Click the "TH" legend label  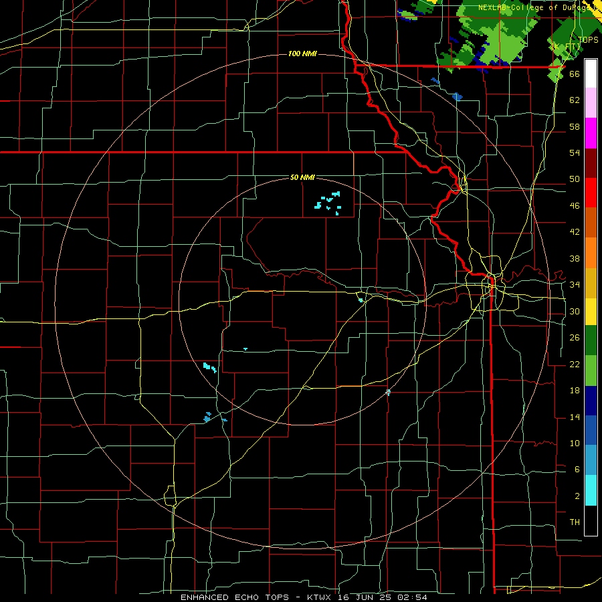click(x=575, y=522)
